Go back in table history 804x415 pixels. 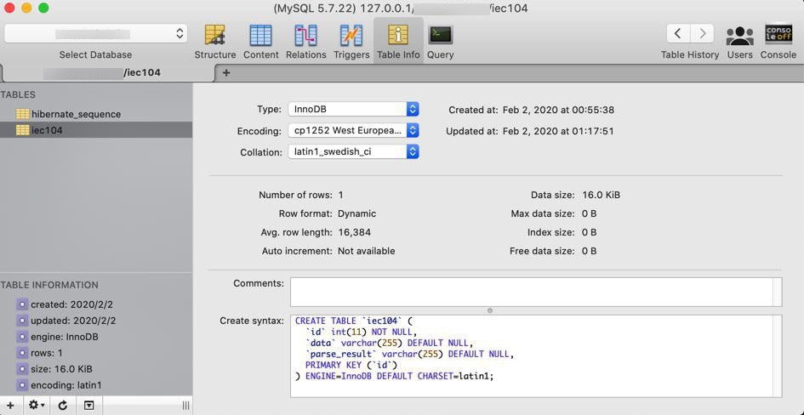[678, 33]
